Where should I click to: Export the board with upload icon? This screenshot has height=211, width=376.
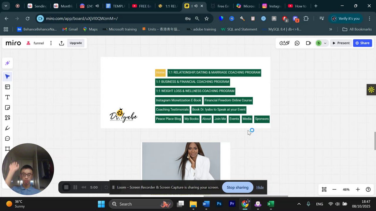[61, 43]
